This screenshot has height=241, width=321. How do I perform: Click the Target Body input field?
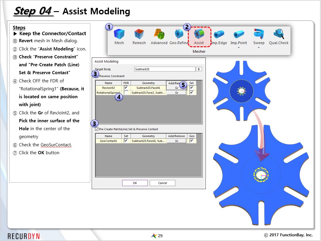click(164, 69)
